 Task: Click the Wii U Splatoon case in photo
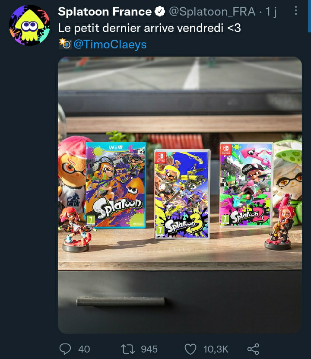[116, 185]
